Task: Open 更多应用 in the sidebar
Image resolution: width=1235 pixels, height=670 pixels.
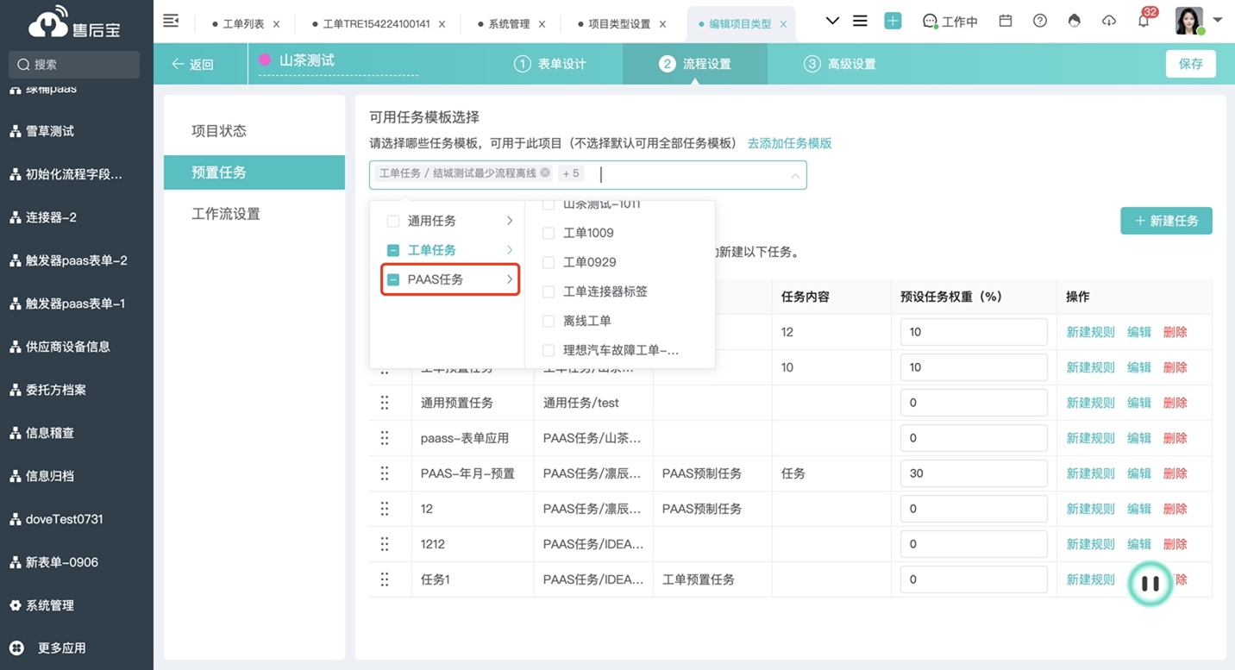Action: [x=61, y=648]
